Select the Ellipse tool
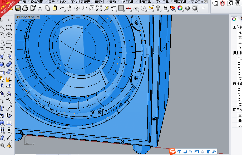 tap(9, 35)
